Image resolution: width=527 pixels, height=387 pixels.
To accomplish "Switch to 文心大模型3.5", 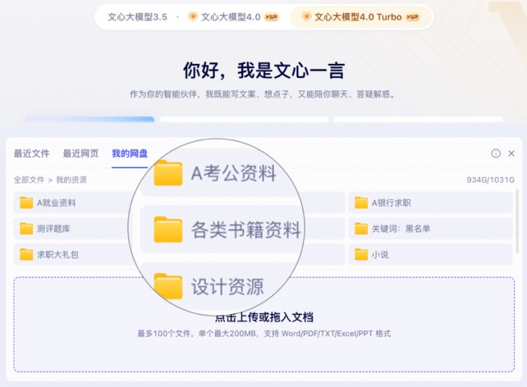I will [137, 17].
